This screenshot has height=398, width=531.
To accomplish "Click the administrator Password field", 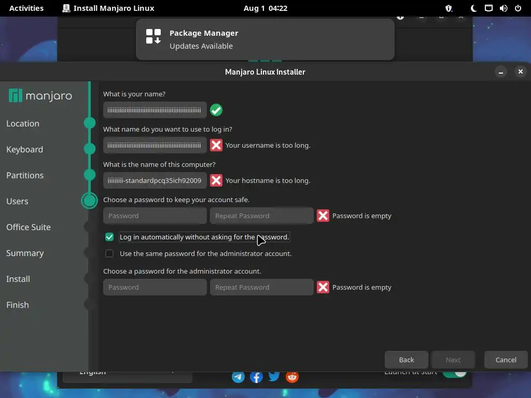I will 155,287.
